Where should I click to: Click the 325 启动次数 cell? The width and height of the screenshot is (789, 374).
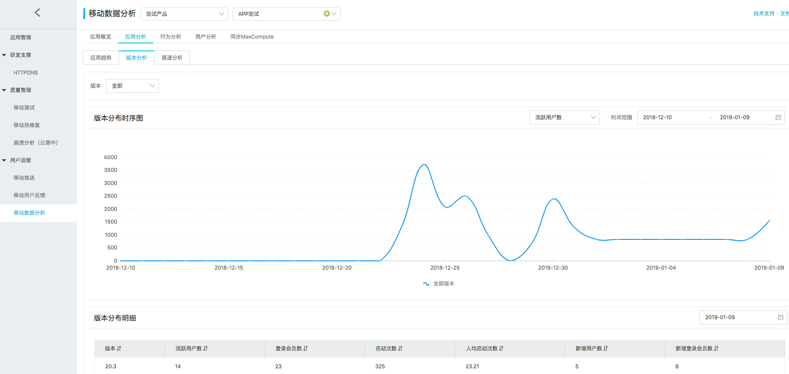(380, 367)
